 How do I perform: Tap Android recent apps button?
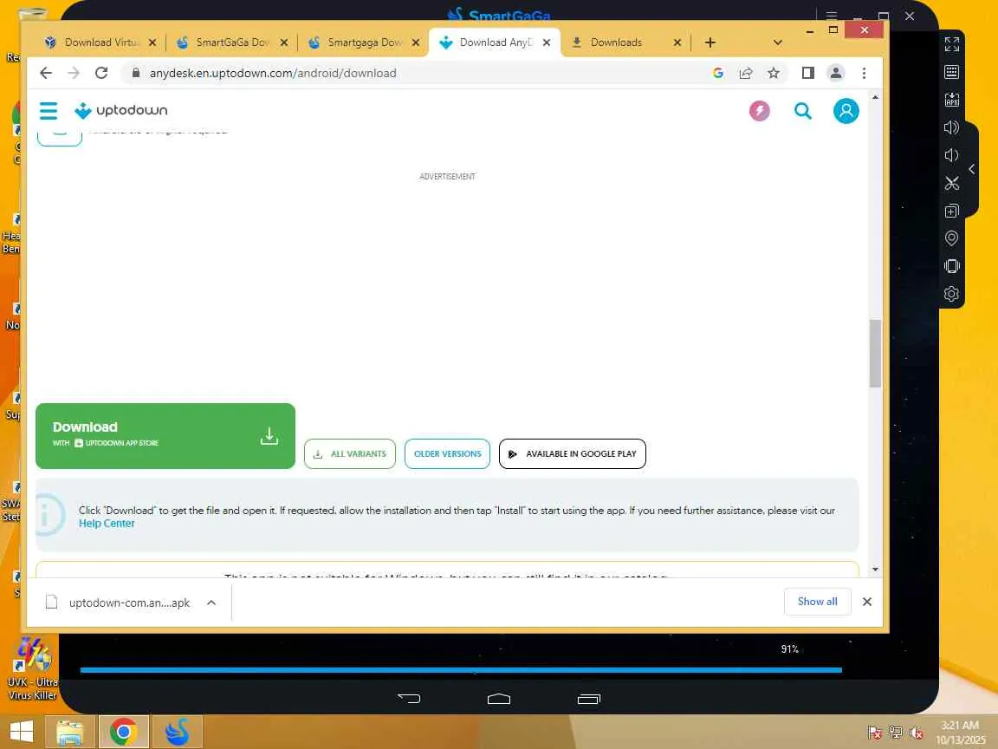pos(589,699)
